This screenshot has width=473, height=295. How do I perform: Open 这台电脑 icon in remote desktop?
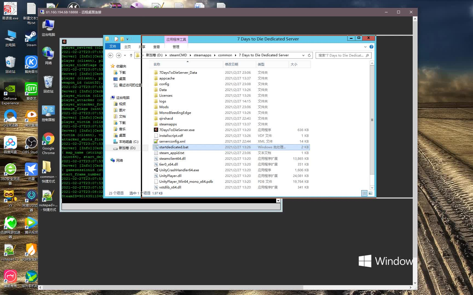coord(48,28)
